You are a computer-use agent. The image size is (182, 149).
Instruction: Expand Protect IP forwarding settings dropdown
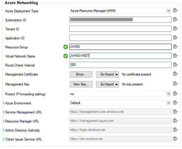(169, 94)
